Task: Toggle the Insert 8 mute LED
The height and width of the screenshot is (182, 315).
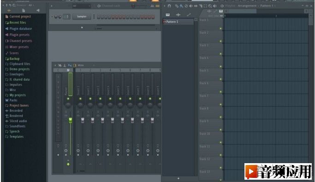Action: coord(150,99)
